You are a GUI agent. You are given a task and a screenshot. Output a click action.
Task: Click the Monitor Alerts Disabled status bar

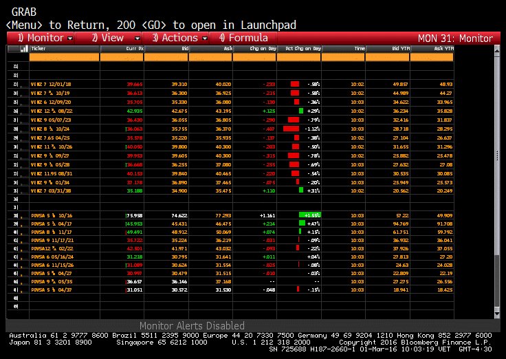click(x=192, y=325)
